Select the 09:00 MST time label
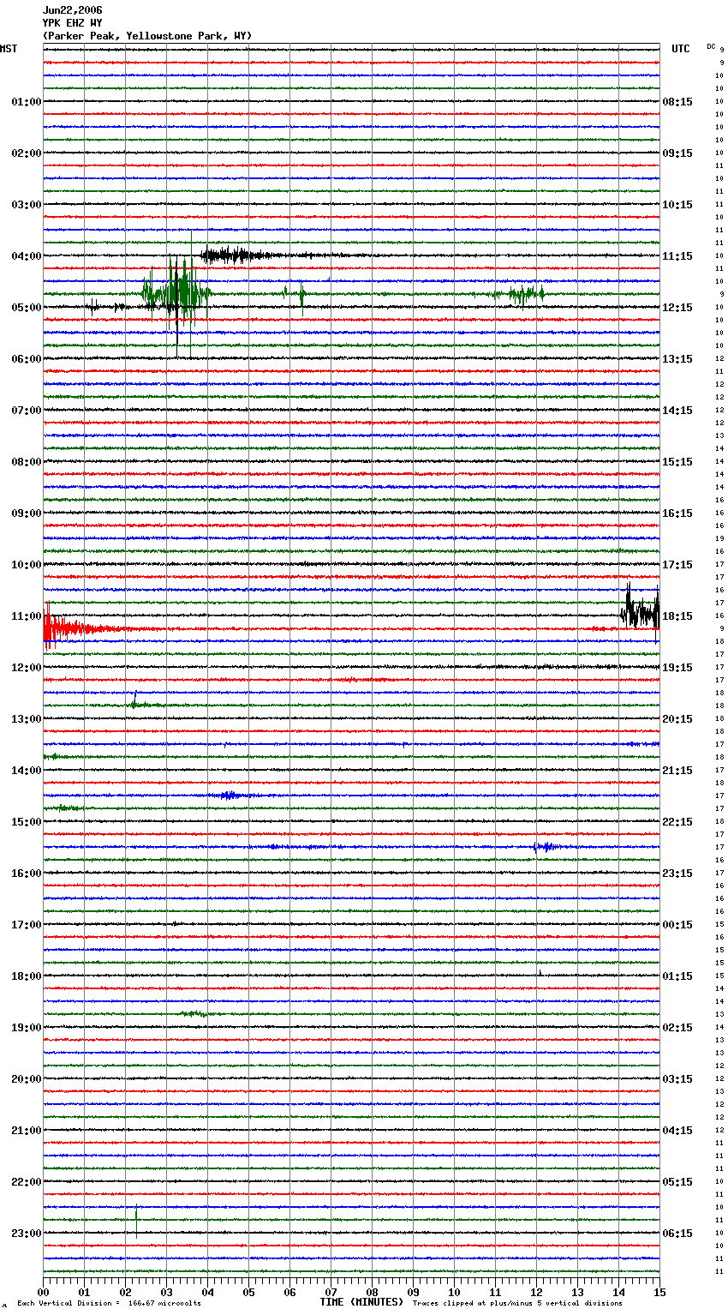 tap(27, 513)
